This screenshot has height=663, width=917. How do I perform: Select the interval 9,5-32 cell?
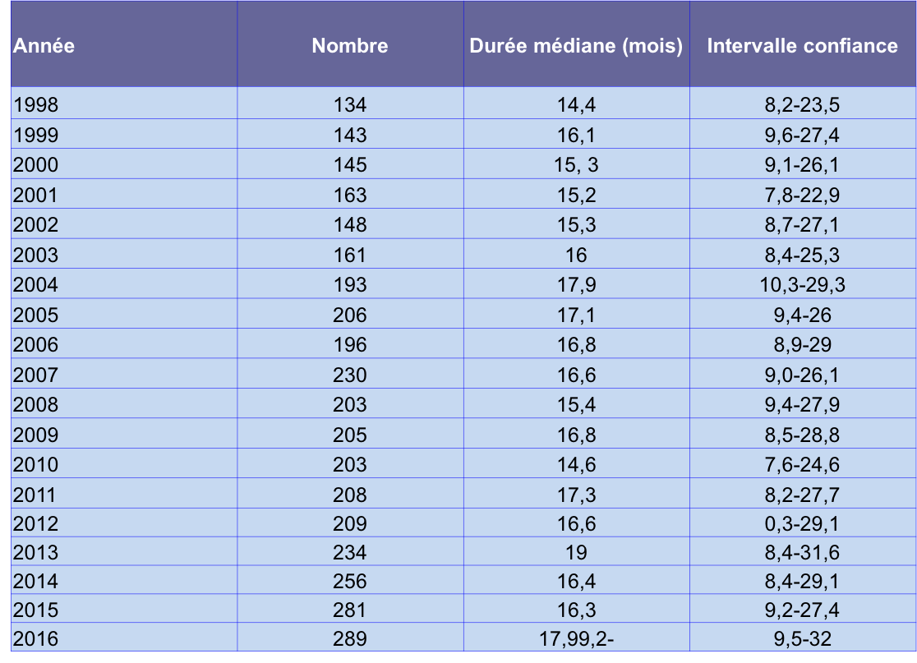[x=802, y=639]
